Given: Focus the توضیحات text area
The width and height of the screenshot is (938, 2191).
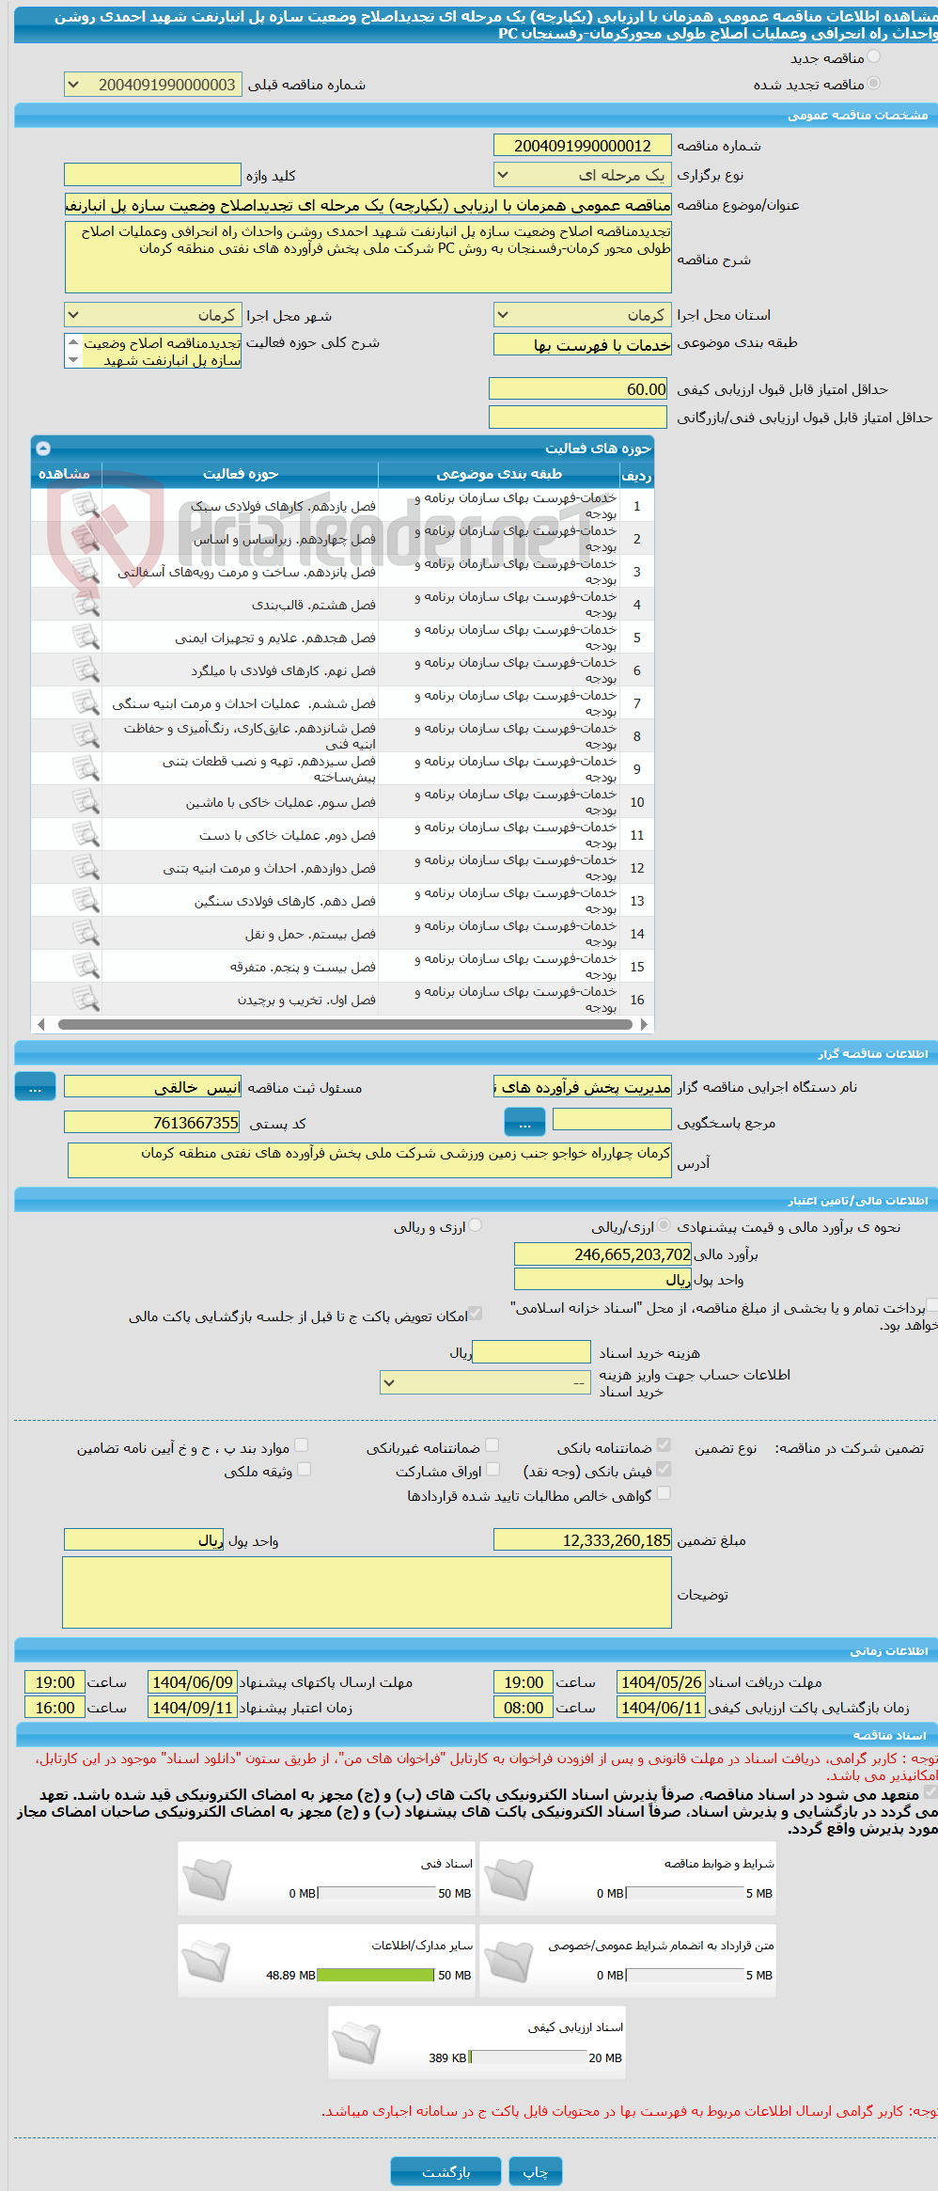Looking at the screenshot, I should 367,1593.
